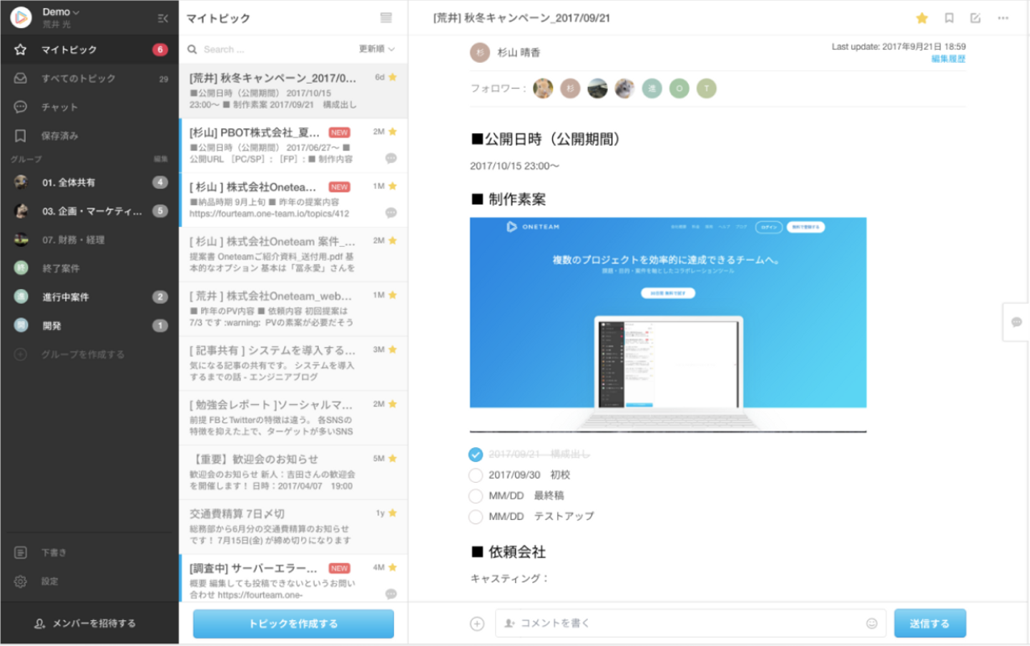
Task: Edit the topic with the pencil icon
Action: click(976, 18)
